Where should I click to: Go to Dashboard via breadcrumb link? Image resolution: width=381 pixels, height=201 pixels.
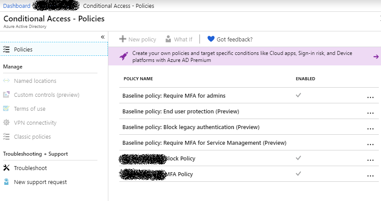17,6
